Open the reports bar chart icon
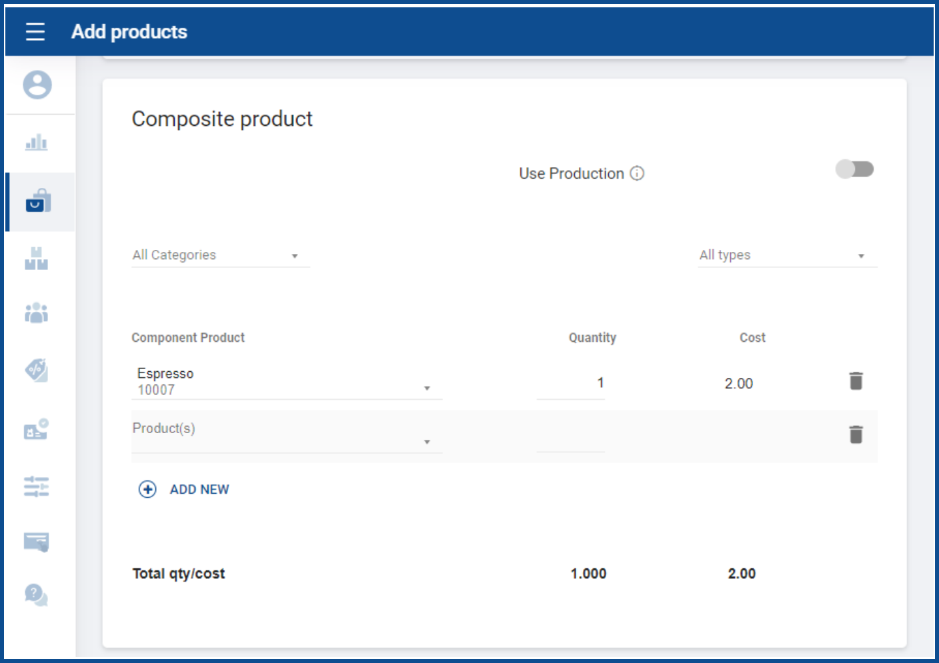This screenshot has height=663, width=939. pyautogui.click(x=37, y=142)
